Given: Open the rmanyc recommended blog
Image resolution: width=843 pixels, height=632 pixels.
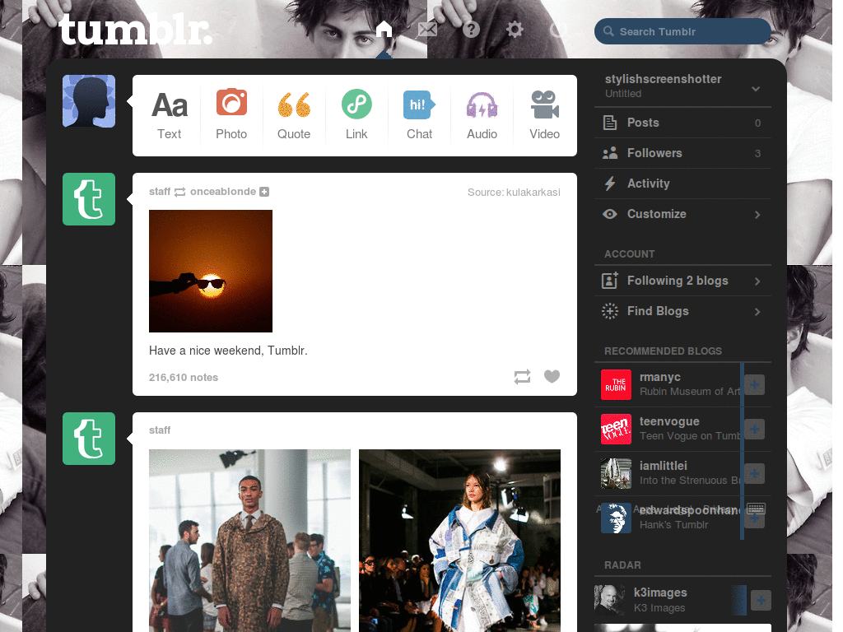Looking at the screenshot, I should (660, 377).
